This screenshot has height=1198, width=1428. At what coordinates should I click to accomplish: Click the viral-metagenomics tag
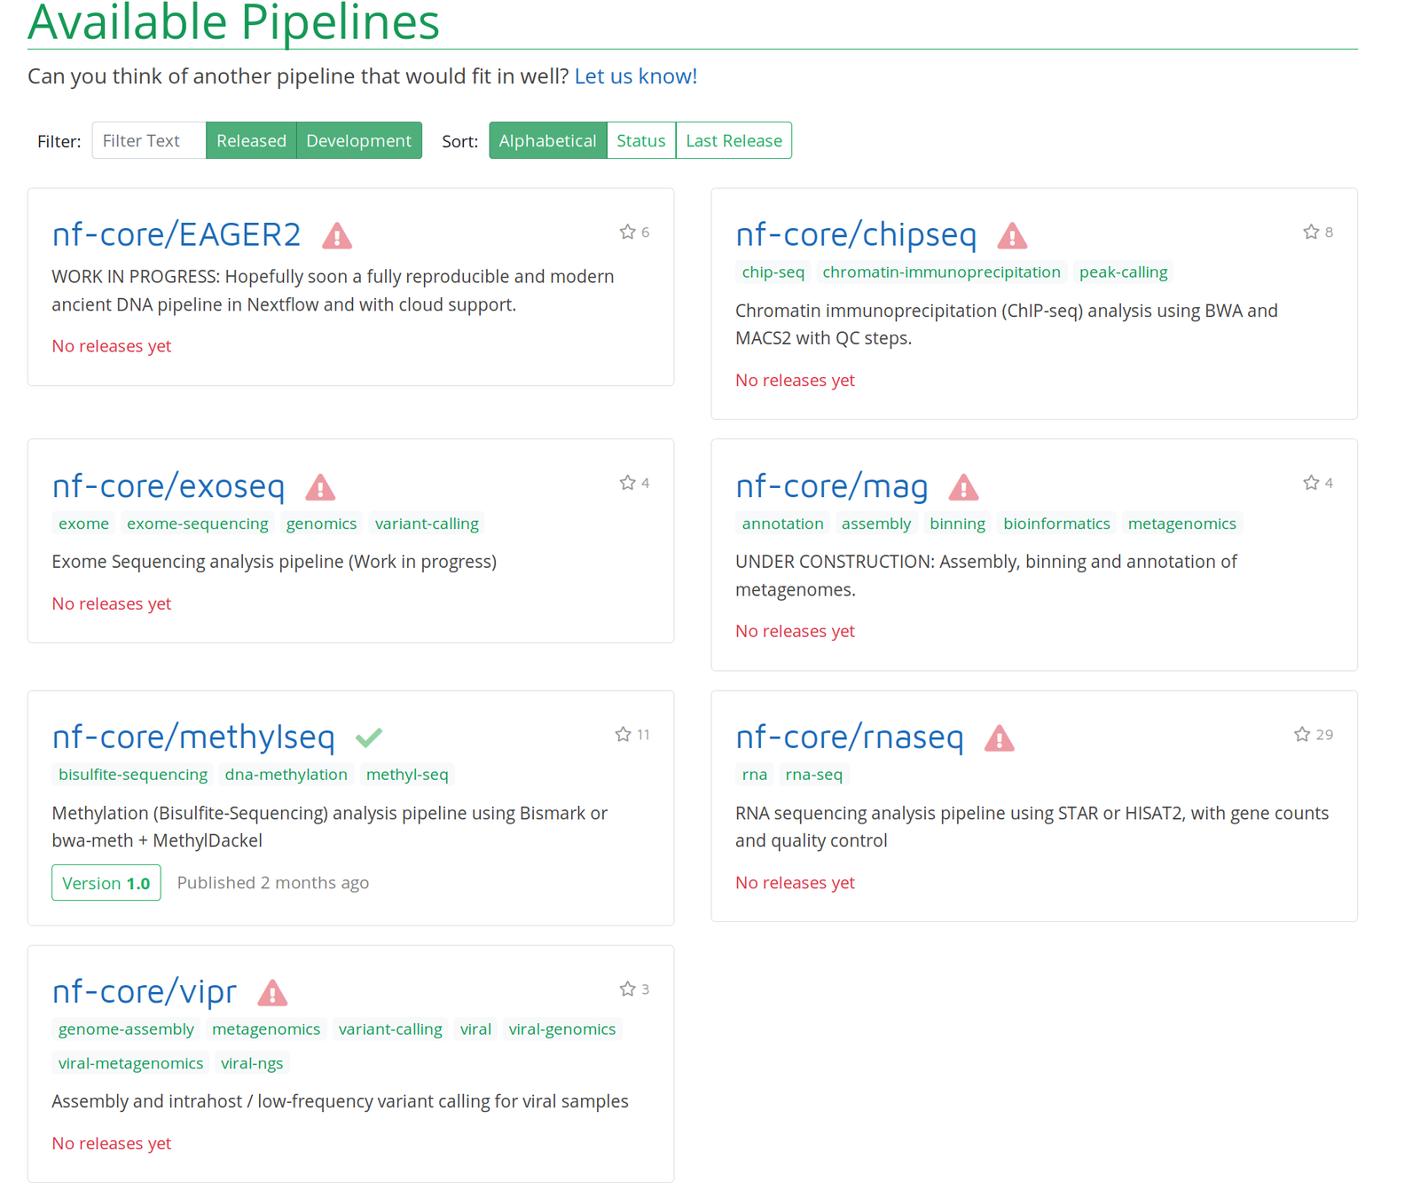point(131,1064)
